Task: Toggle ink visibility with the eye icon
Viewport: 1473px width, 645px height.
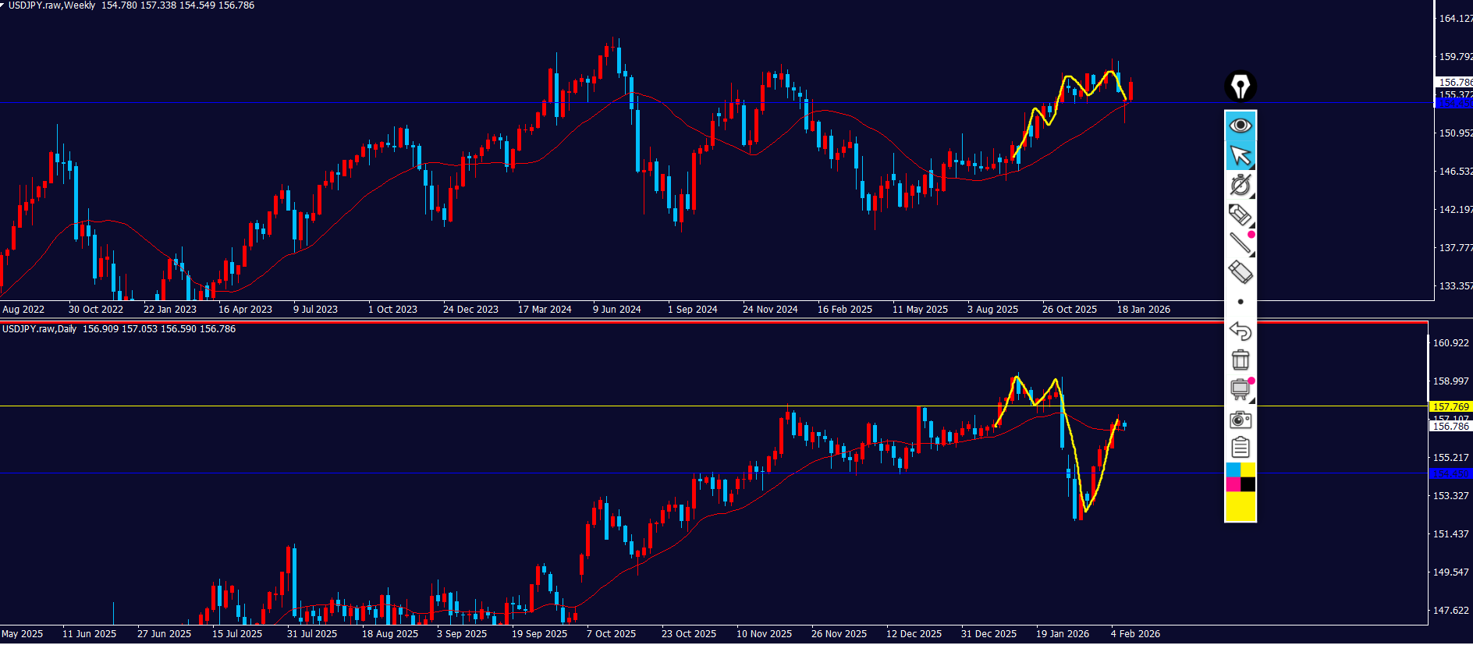Action: [1240, 126]
